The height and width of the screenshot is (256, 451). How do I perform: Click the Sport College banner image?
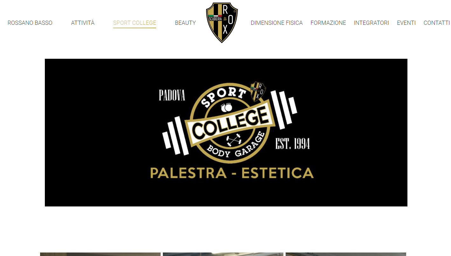pos(226,132)
